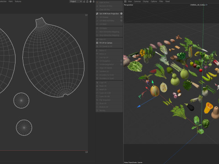Open the Panel menu
This screenshot has width=219, height=164.
pyautogui.click(x=167, y=1)
